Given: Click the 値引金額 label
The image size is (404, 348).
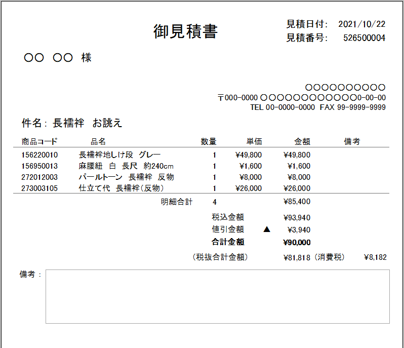Looking at the screenshot, I should point(228,229).
